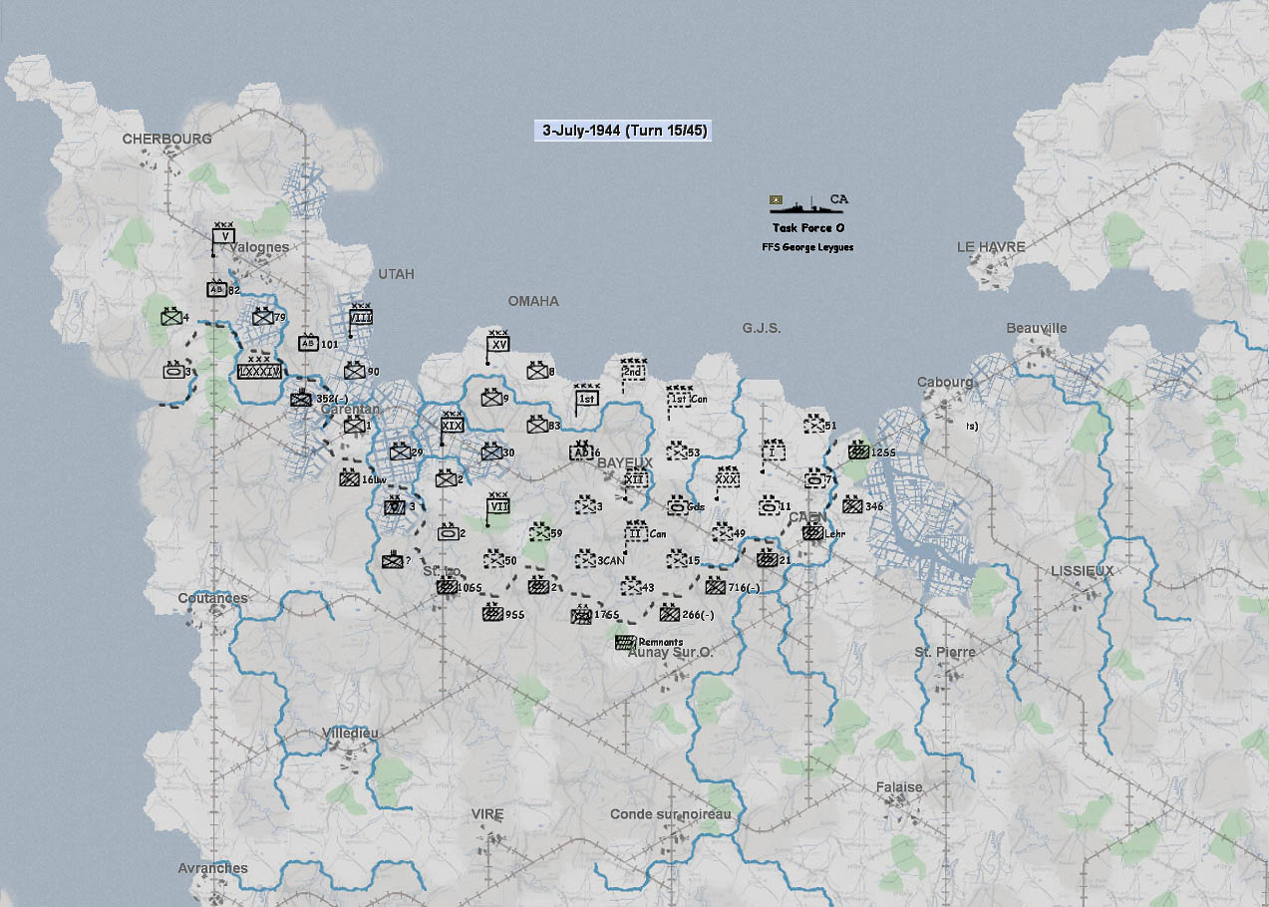Viewport: 1269px width, 907px height.
Task: Select the German 9SS panzer counter
Action: tap(492, 614)
